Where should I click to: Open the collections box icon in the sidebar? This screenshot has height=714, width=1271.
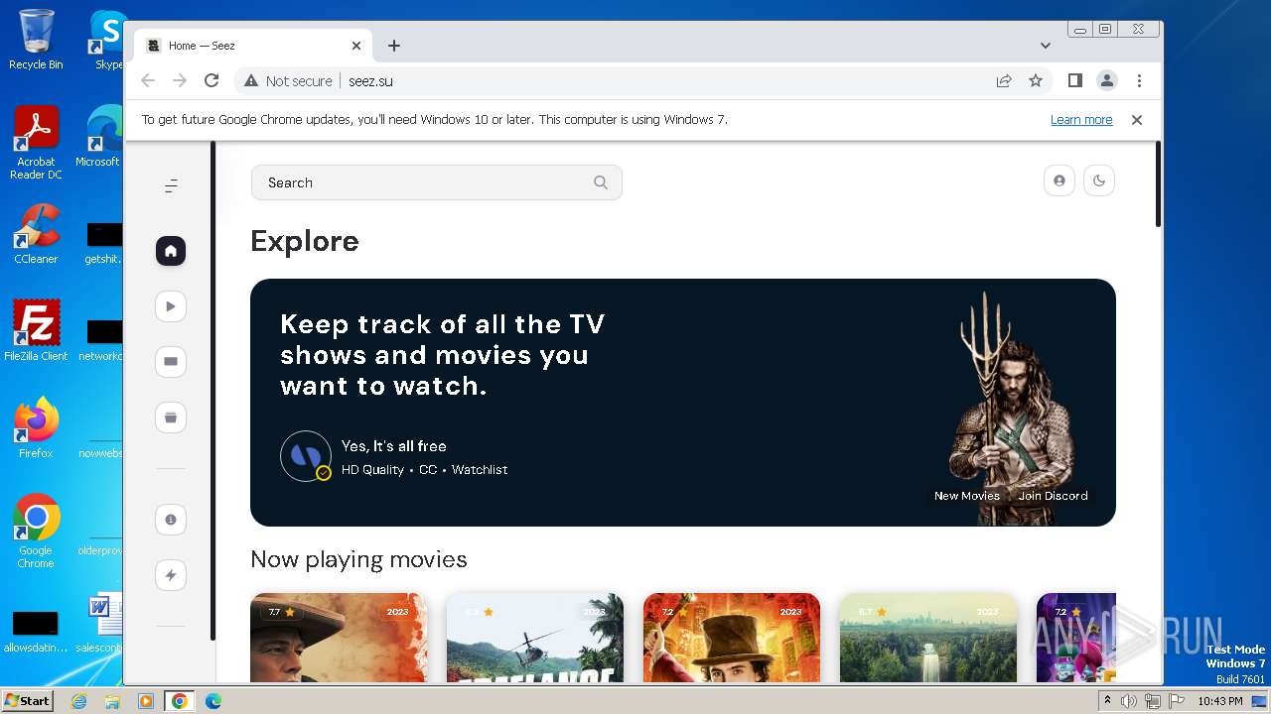tap(171, 417)
